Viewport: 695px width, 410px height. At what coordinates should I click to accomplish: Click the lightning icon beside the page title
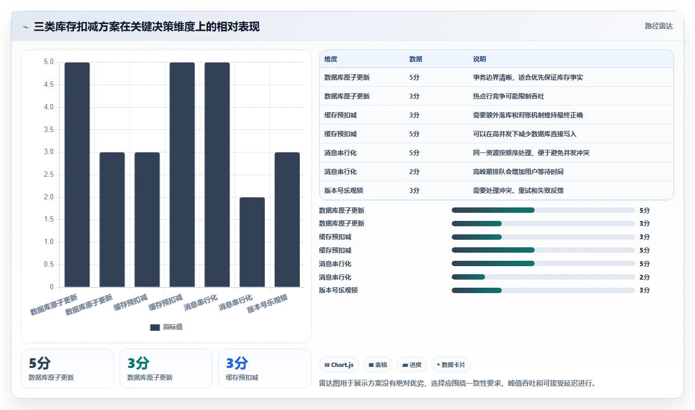(25, 26)
